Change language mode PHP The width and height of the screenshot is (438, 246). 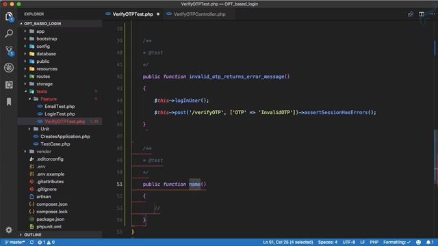[374, 242]
